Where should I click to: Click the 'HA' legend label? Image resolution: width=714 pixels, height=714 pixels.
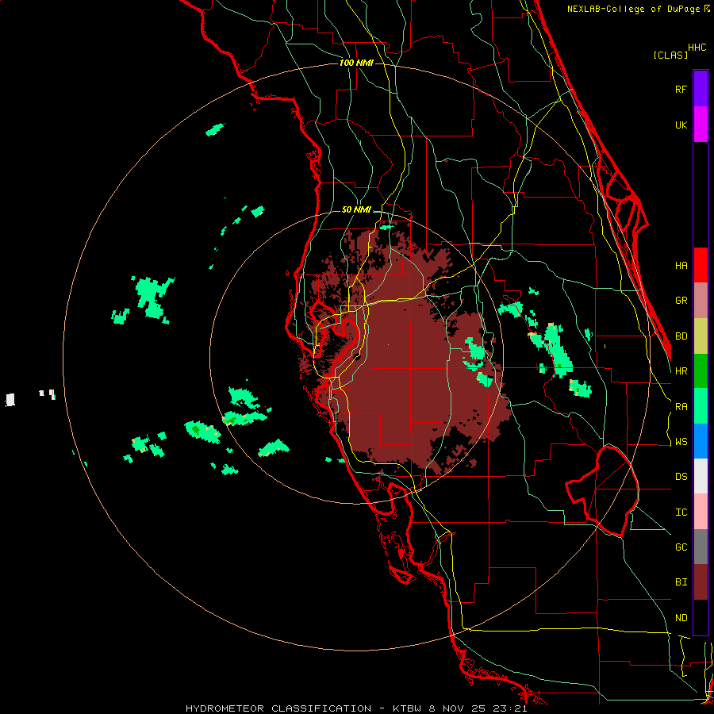681,265
